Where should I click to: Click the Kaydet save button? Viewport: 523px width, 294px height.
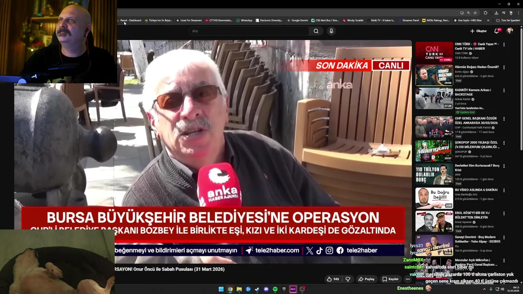[390, 279]
